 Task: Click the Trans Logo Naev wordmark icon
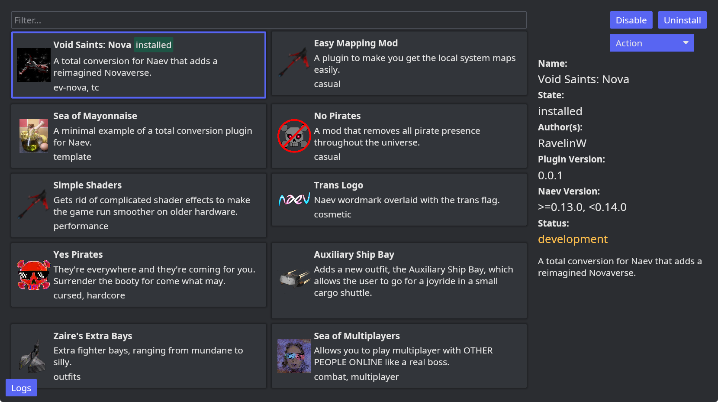(x=294, y=200)
